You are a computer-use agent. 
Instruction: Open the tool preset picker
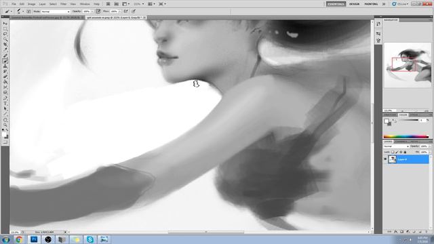tap(8, 12)
